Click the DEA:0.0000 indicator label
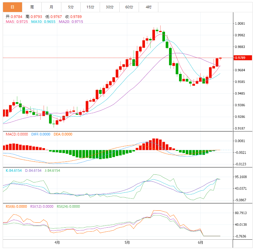The height and width of the screenshot is (251, 256). coord(63,134)
